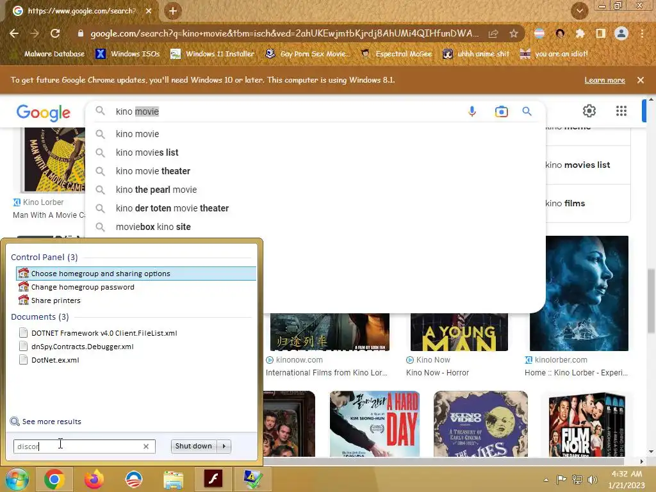Screen dimensions: 656x492
Task: Click the Windows Start orb
Action: pyautogui.click(x=17, y=479)
